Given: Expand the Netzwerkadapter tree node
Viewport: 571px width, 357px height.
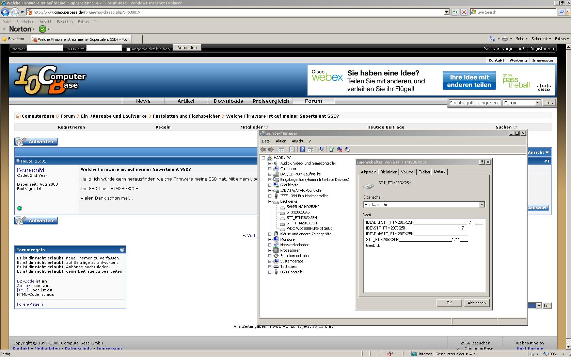Looking at the screenshot, I should click(270, 245).
